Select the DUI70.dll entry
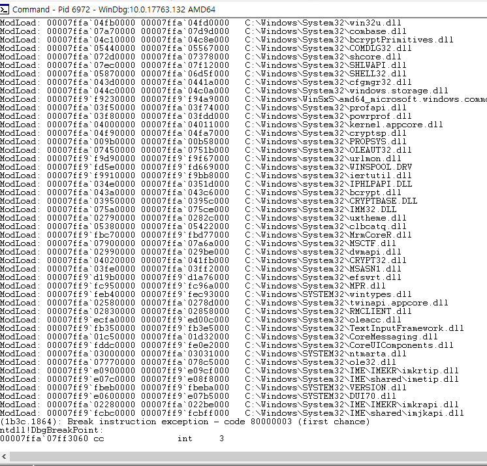The height and width of the screenshot is (466, 487). (198, 396)
